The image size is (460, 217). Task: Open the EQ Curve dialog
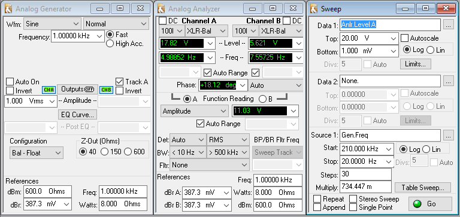click(x=77, y=115)
